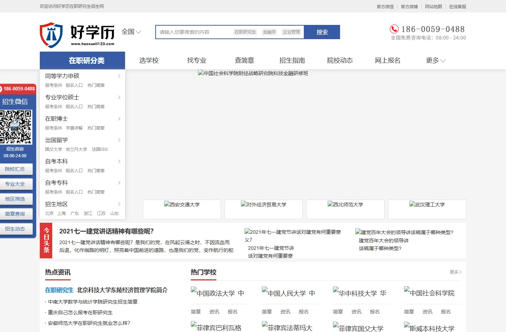506x332 pixels.
Task: Open 重庆自己怎么报考在职研究生 article
Action: (x=80, y=312)
